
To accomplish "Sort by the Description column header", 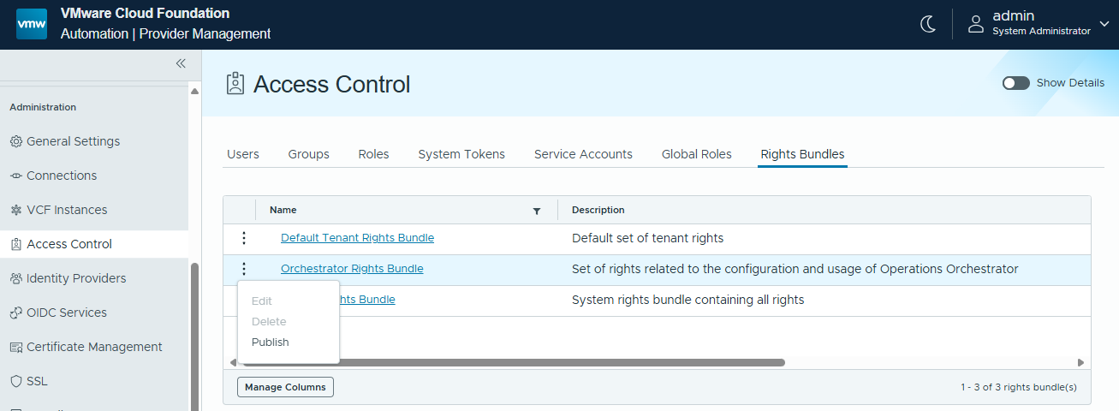I will tap(598, 210).
